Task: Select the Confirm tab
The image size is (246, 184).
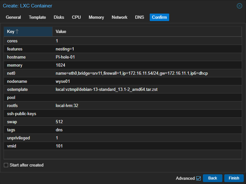Action: click(x=159, y=17)
